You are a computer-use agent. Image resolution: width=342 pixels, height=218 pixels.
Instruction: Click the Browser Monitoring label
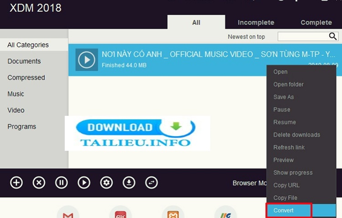[249, 183]
